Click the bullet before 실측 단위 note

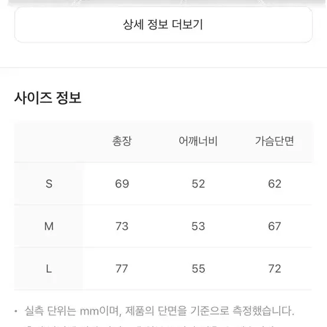tap(16, 312)
